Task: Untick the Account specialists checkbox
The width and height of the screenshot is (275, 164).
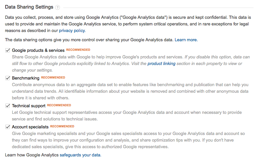Action: point(8,127)
